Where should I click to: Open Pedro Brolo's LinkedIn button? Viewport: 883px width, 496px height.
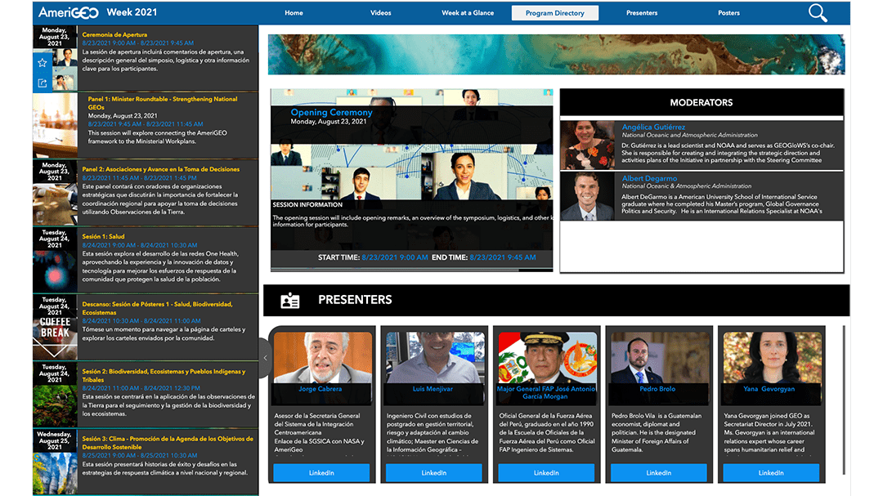pos(658,473)
